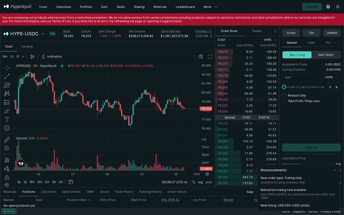
Task: Toggle auto scale on chart
Action: 209,182
